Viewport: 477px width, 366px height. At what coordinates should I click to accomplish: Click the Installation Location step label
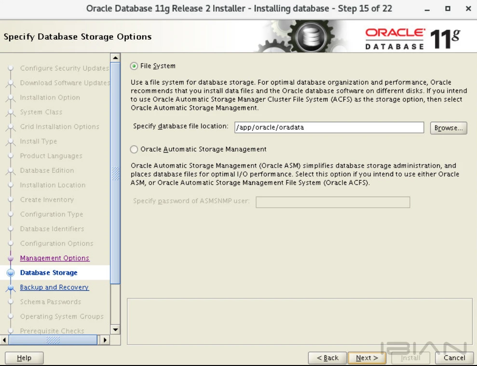click(x=53, y=185)
